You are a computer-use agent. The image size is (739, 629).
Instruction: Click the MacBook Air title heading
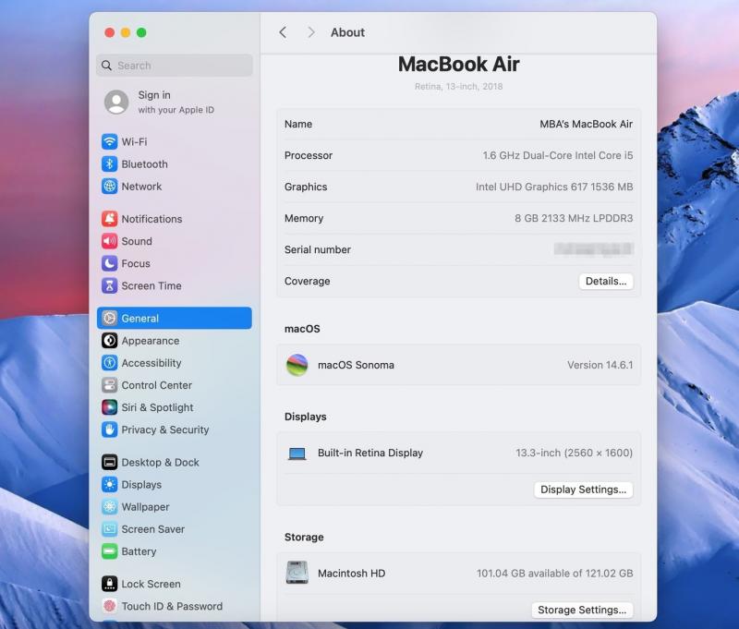pos(458,64)
